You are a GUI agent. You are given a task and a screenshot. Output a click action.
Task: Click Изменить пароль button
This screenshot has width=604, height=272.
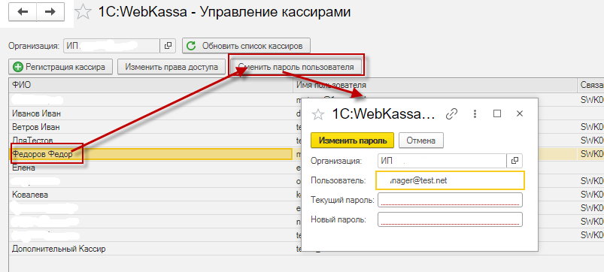point(353,141)
